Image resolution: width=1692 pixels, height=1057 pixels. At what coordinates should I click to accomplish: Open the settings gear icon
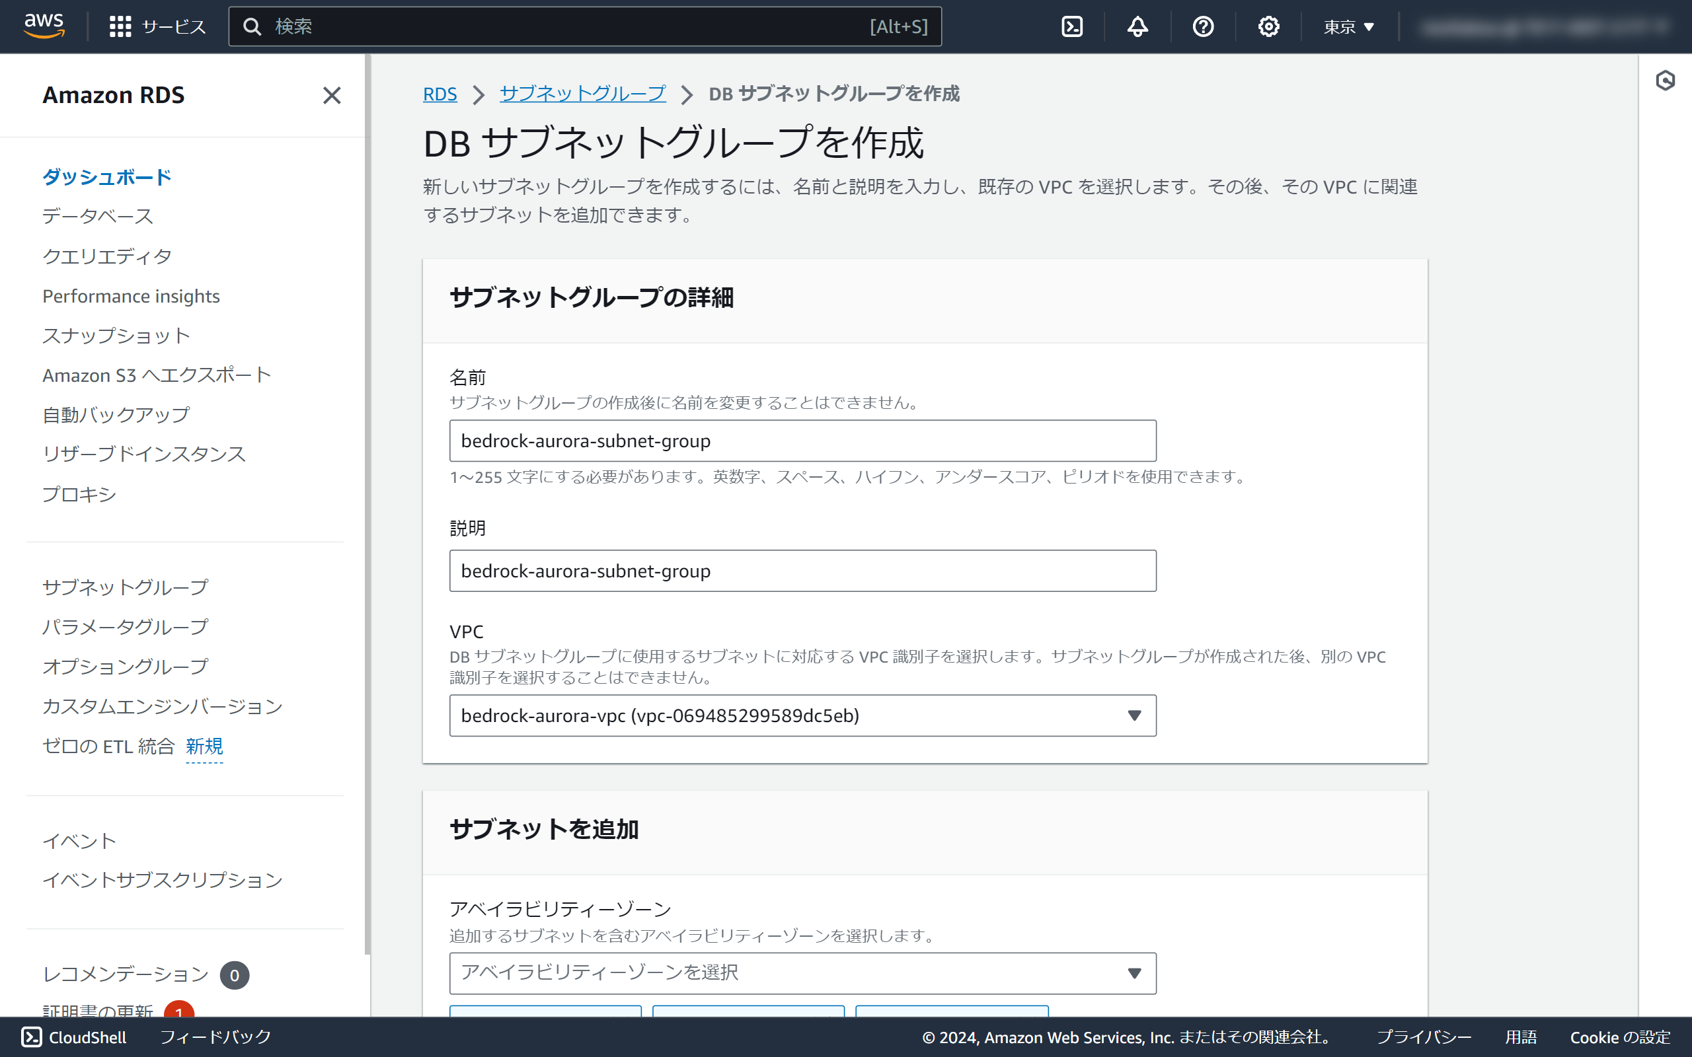[x=1268, y=26]
